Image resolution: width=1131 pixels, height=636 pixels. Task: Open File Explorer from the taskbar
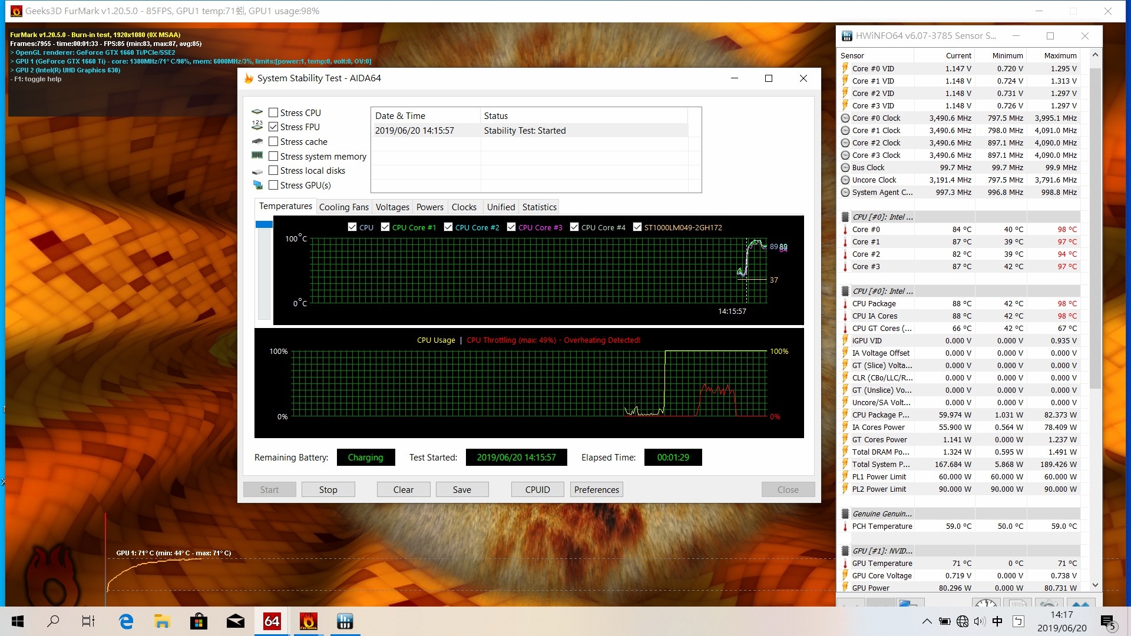[x=162, y=621]
